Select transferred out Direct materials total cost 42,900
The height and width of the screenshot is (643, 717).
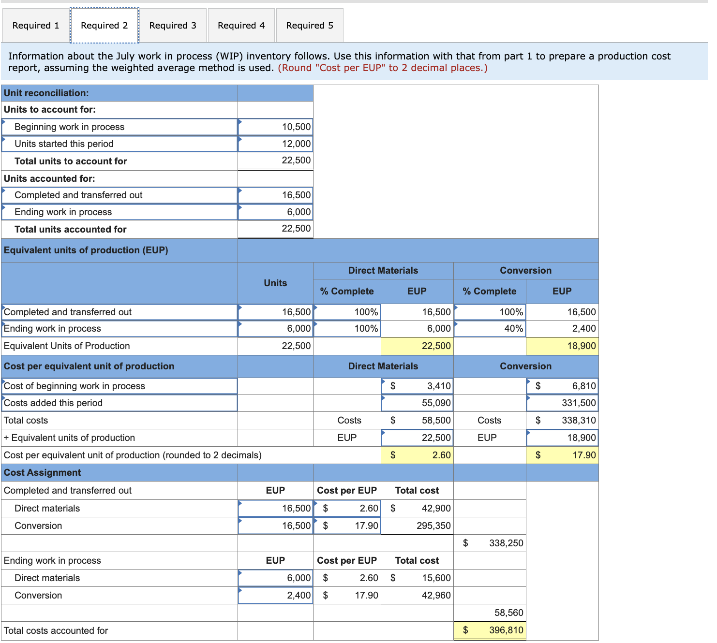coord(417,508)
